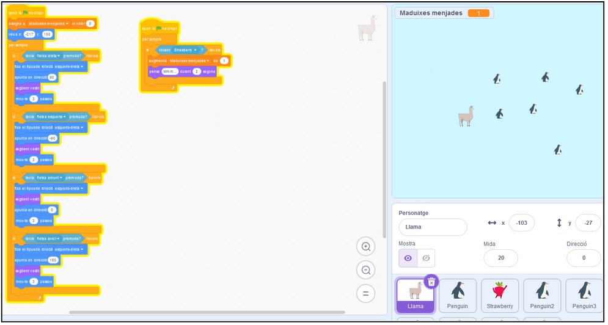The image size is (608, 325).
Task: Delete the Llama sprite using the trash icon
Action: point(431,281)
